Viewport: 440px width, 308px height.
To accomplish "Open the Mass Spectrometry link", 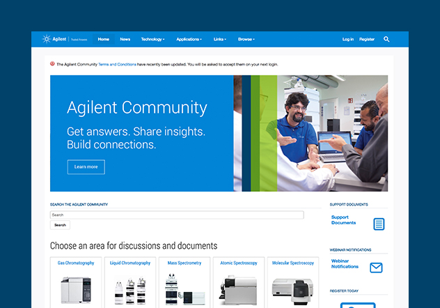I will point(184,263).
